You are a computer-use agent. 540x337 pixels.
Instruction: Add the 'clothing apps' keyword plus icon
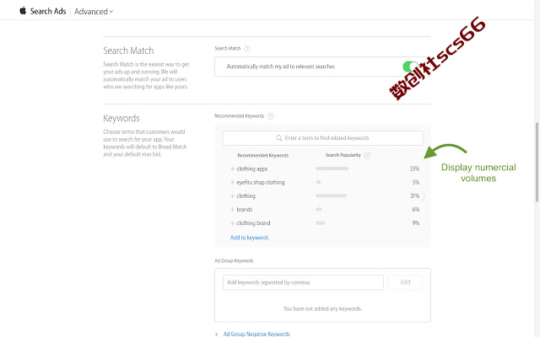point(233,168)
